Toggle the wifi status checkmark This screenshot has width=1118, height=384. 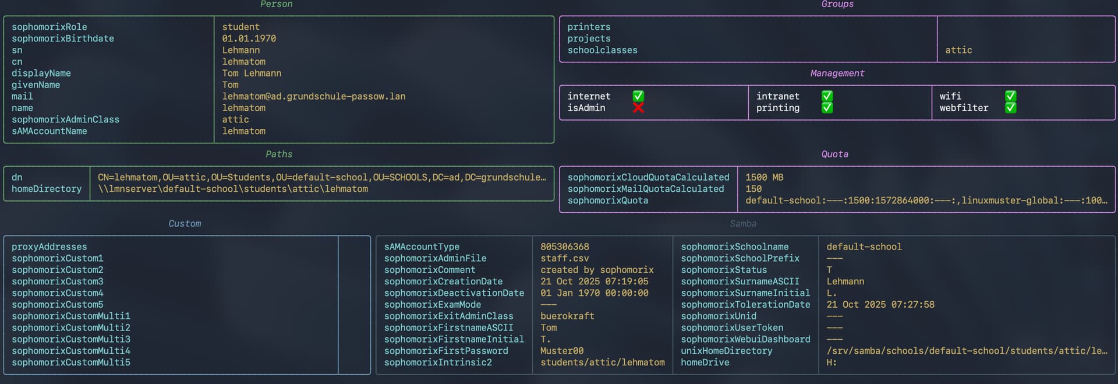(1010, 96)
